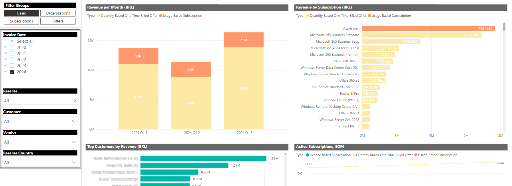This screenshot has height=186, width=512.
Task: Expand the 2024 year node
Action: (5, 71)
